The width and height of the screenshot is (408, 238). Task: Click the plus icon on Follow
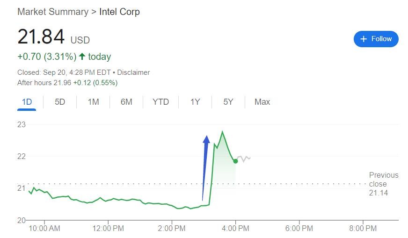click(x=364, y=39)
